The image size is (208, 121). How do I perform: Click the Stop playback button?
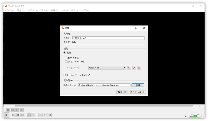[18, 115]
